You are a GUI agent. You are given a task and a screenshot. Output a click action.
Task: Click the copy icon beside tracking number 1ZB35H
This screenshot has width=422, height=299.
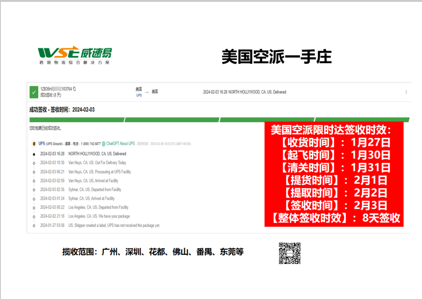tap(75, 89)
